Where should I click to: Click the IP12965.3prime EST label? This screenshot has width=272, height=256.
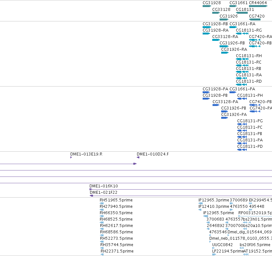point(214,200)
